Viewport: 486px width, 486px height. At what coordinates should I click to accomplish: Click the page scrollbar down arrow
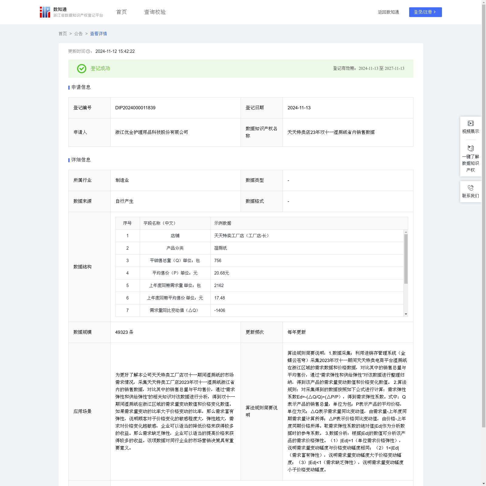[484, 483]
